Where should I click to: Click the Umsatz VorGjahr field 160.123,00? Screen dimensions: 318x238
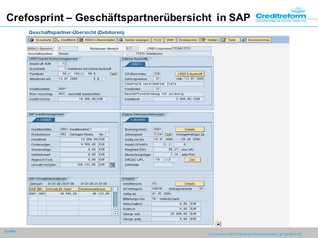[79, 165]
